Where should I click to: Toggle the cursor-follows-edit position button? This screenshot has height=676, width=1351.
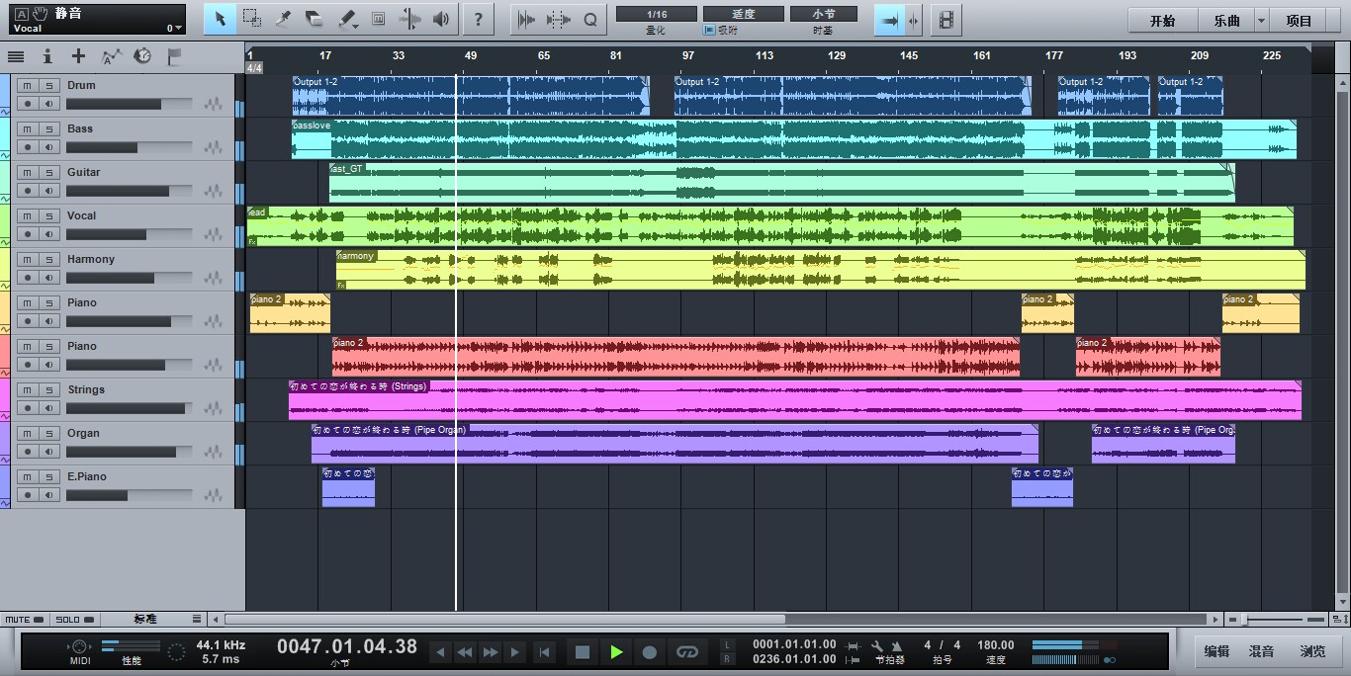click(x=913, y=19)
